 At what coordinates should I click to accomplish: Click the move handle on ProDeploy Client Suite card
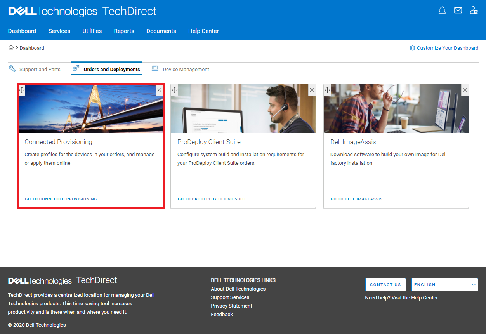tap(175, 90)
